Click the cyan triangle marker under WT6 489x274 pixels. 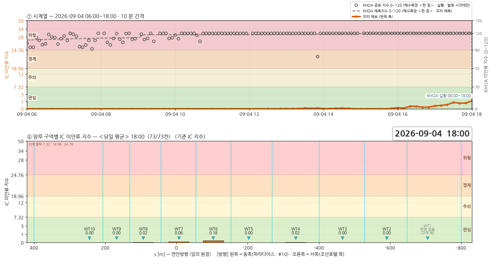click(213, 238)
